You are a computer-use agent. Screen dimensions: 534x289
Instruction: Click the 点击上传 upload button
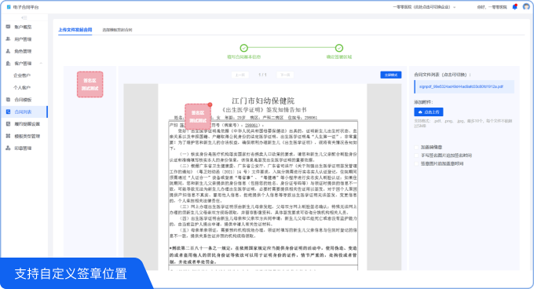pyautogui.click(x=429, y=112)
